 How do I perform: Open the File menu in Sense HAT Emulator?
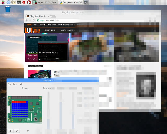[x=9, y=84]
